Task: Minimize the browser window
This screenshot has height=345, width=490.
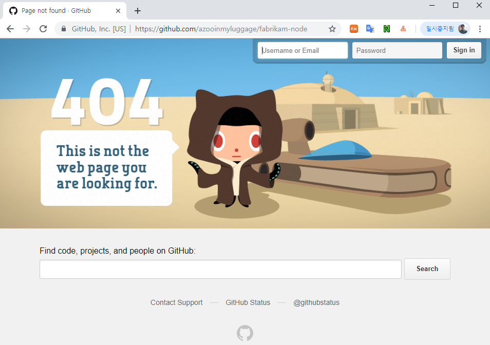Action: tap(432, 5)
